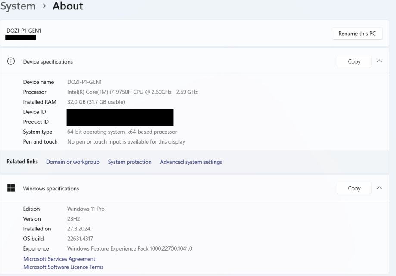Click the Pen and touch label

pyautogui.click(x=40, y=142)
